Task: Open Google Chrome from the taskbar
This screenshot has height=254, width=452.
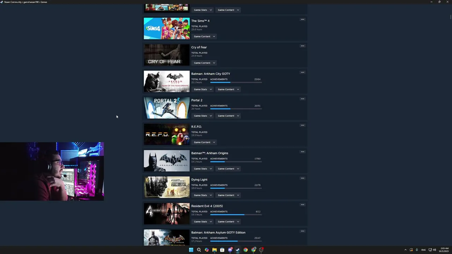Action: 245,250
